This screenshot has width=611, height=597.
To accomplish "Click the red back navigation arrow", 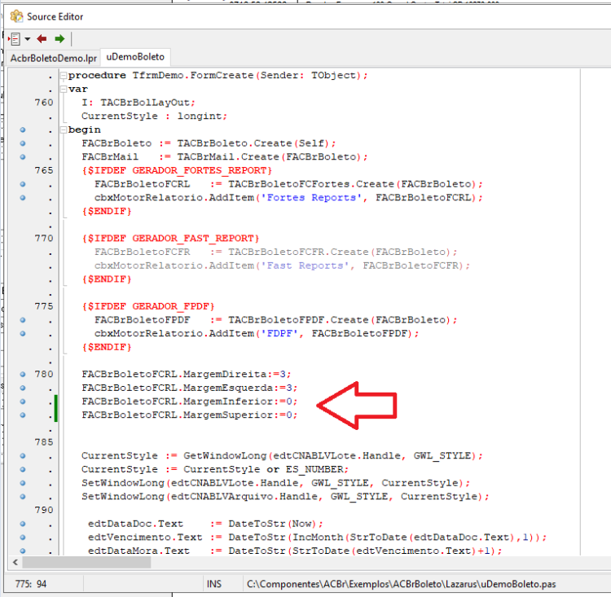I will click(x=42, y=38).
